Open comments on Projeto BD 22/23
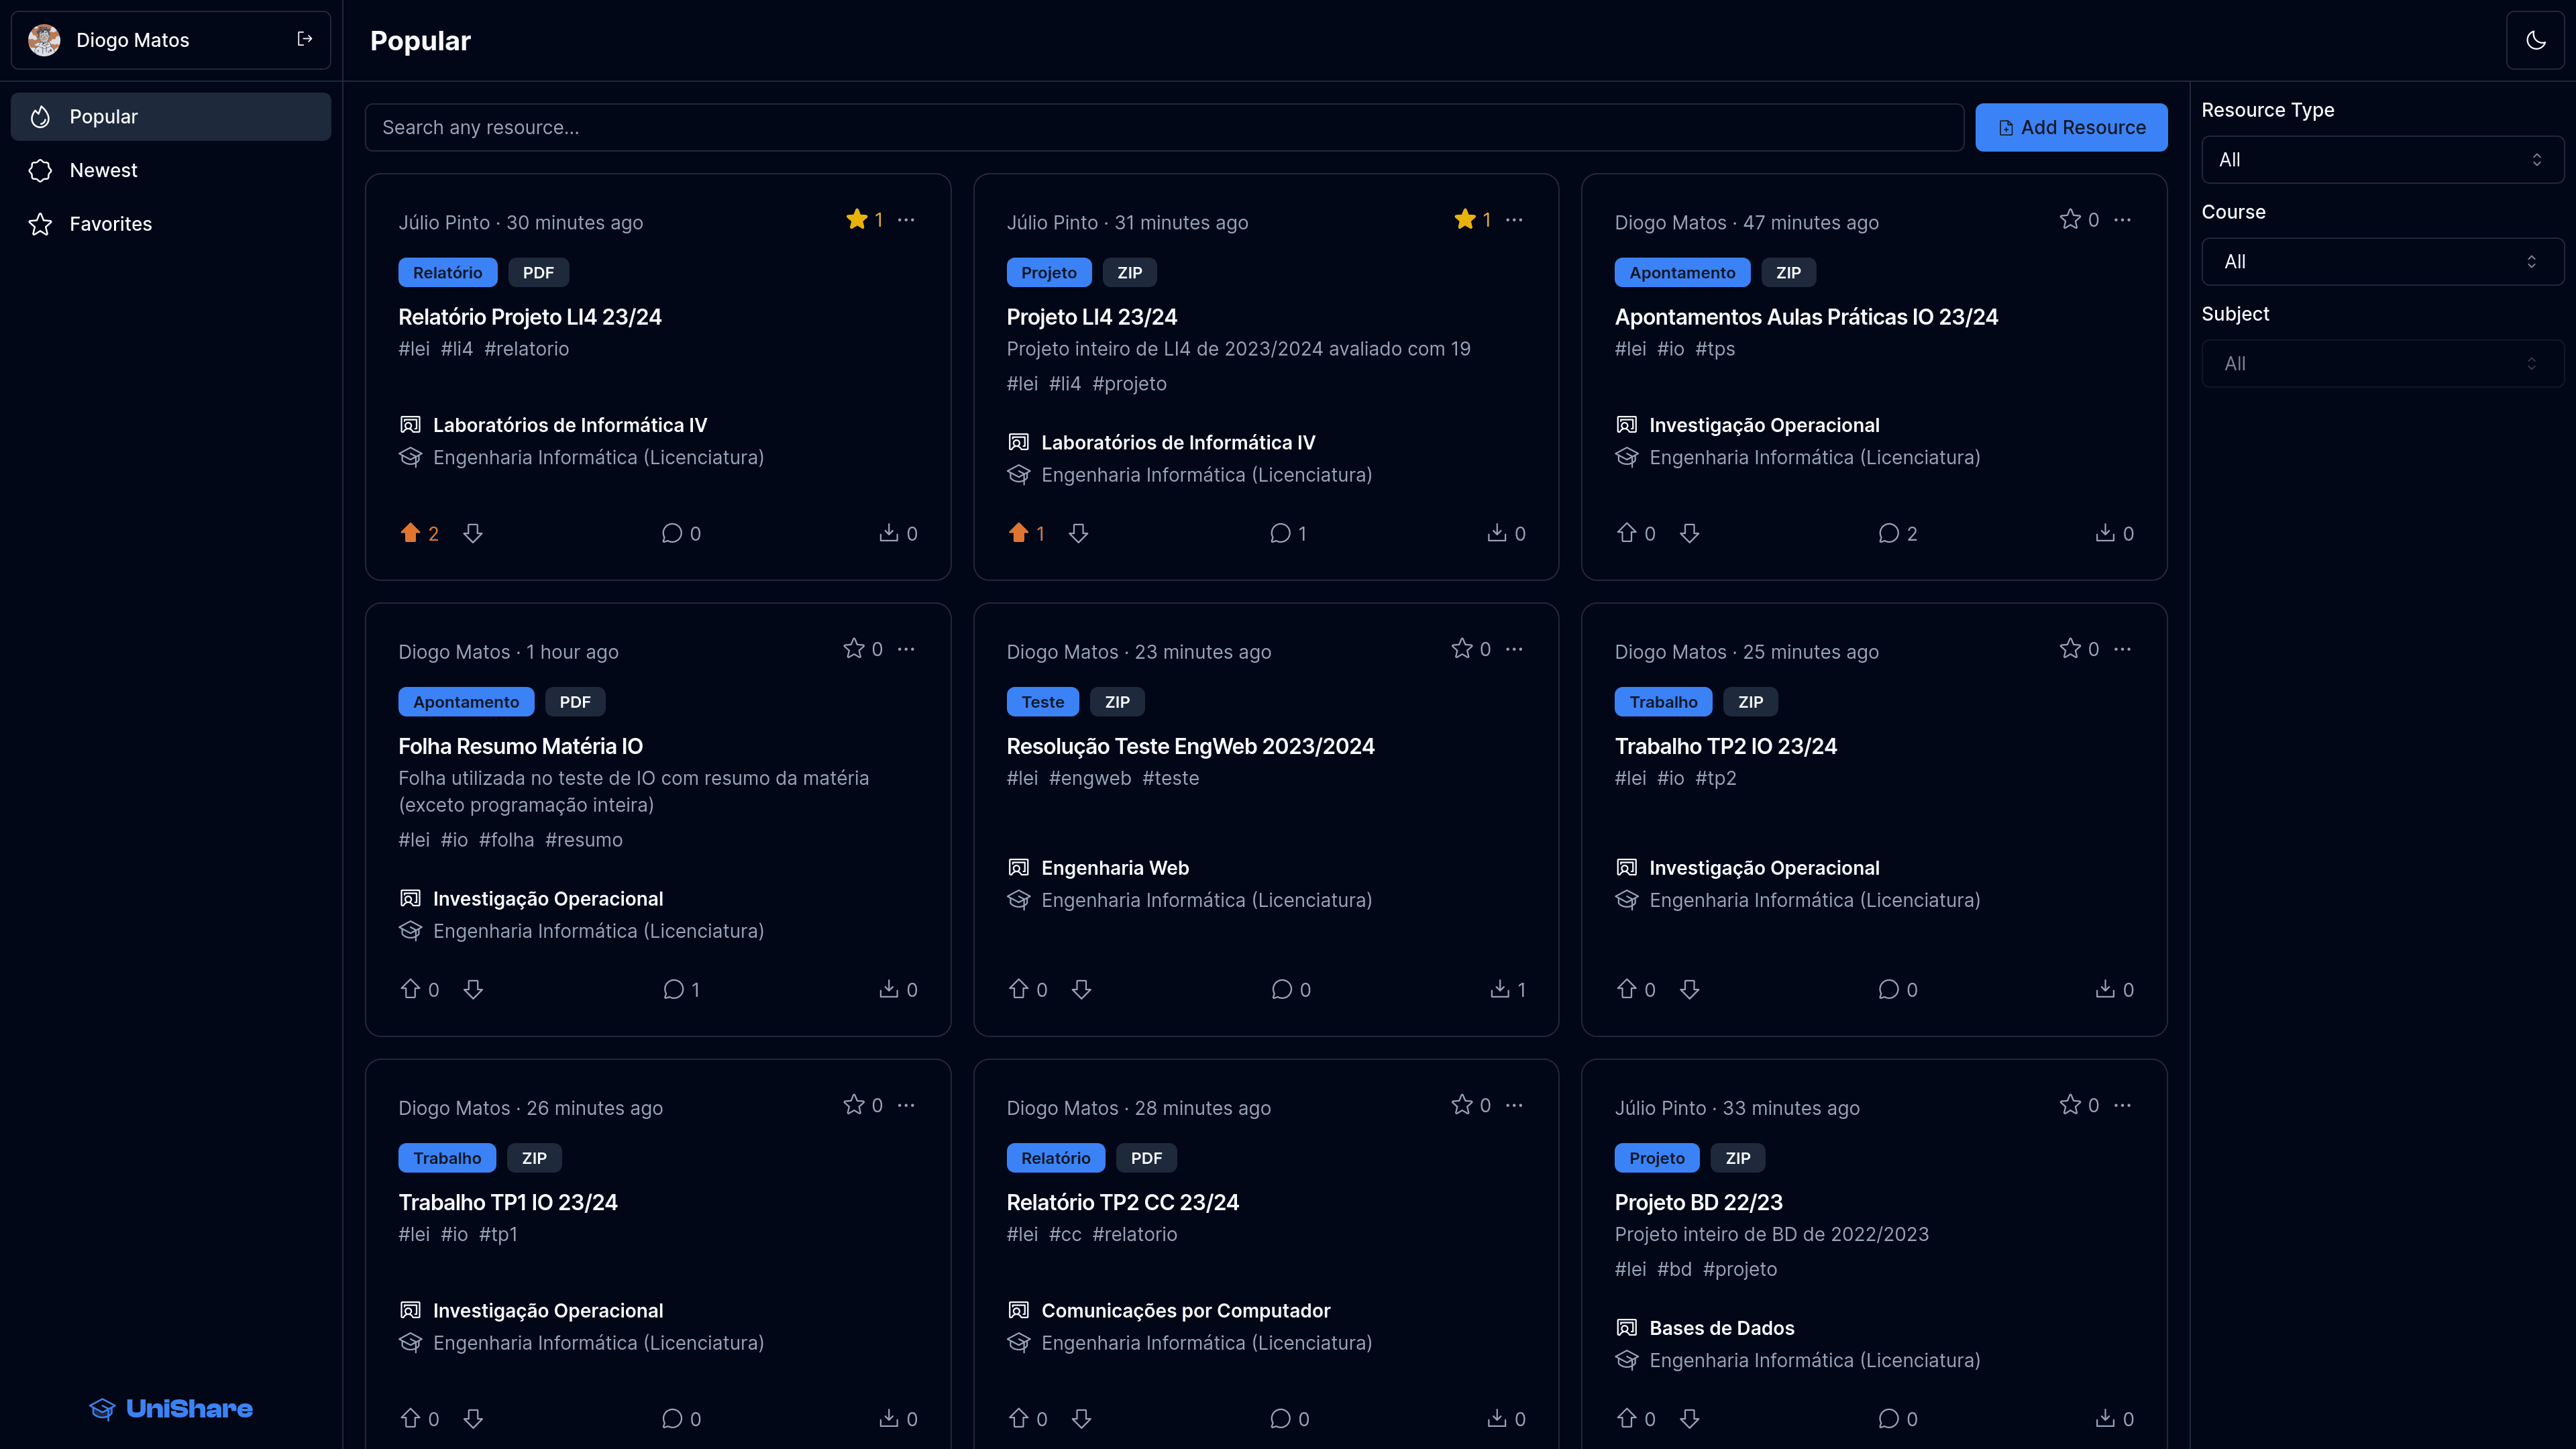The height and width of the screenshot is (1449, 2576). pyautogui.click(x=1897, y=1419)
